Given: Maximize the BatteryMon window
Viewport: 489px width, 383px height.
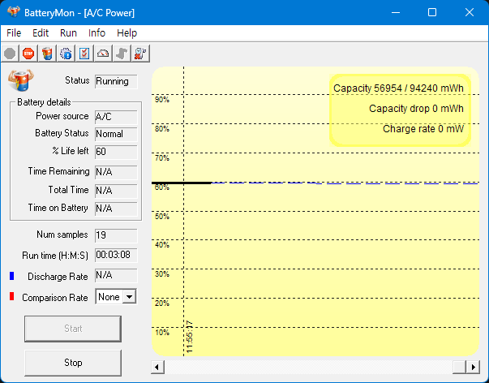Looking at the screenshot, I should pos(432,12).
